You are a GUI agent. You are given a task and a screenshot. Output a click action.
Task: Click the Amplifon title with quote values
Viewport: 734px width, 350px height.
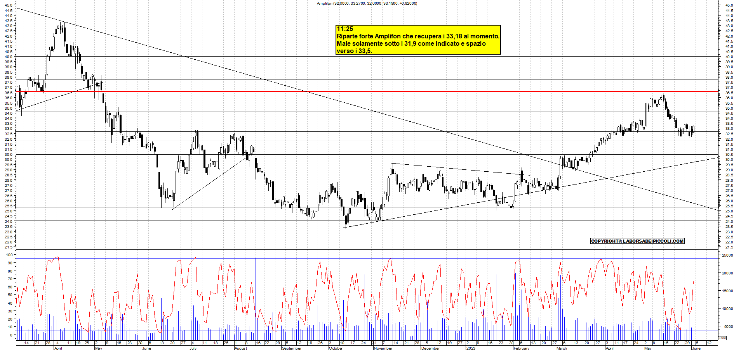pyautogui.click(x=367, y=3)
